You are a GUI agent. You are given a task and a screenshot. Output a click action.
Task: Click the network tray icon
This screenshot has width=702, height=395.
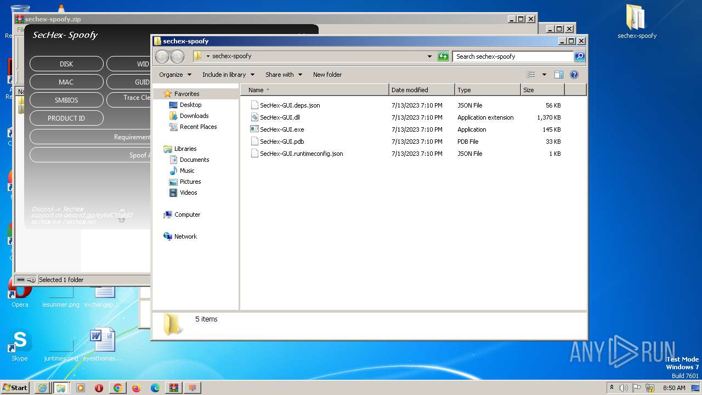click(650, 388)
